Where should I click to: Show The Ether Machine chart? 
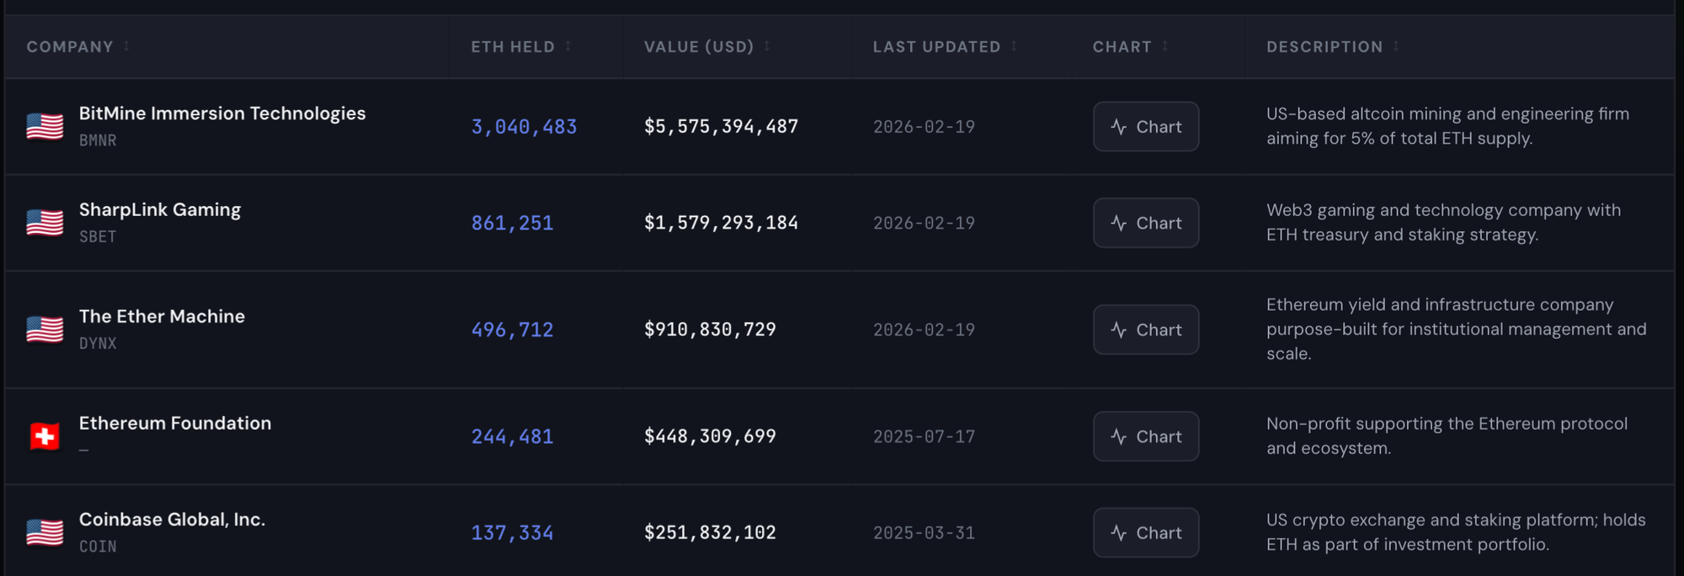coord(1146,330)
